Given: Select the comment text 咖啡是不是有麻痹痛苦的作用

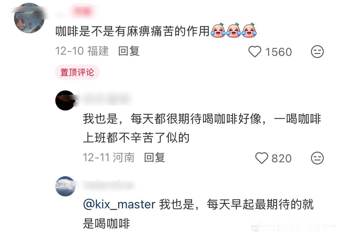Looking at the screenshot, I should click(x=132, y=31).
